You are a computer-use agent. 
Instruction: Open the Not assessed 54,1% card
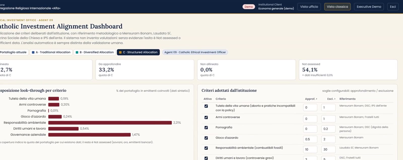tap(348, 70)
